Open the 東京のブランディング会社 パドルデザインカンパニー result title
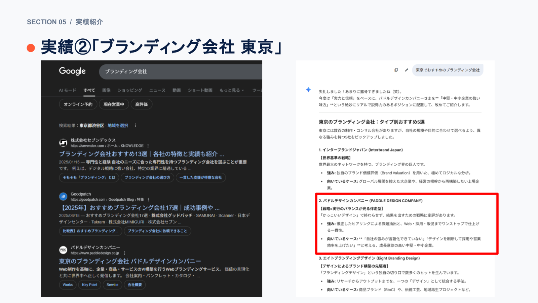538x303 pixels. click(130, 261)
